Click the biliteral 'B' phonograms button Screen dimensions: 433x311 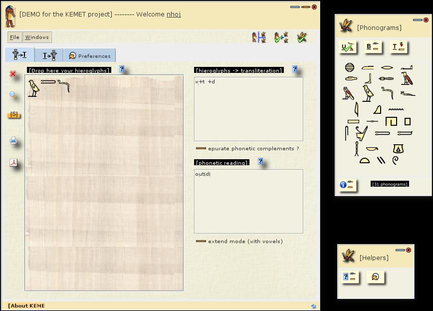pyautogui.click(x=374, y=47)
